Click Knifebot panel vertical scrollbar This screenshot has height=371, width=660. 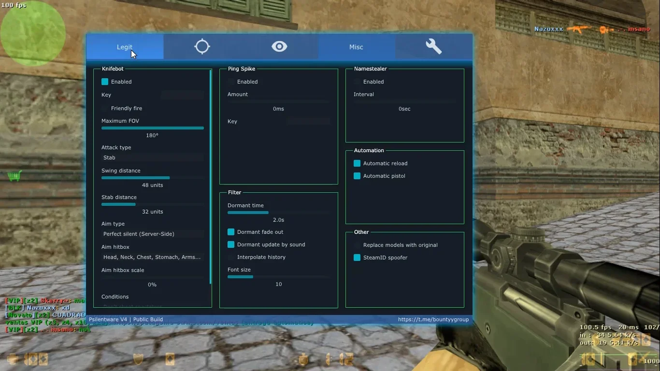[x=210, y=177]
